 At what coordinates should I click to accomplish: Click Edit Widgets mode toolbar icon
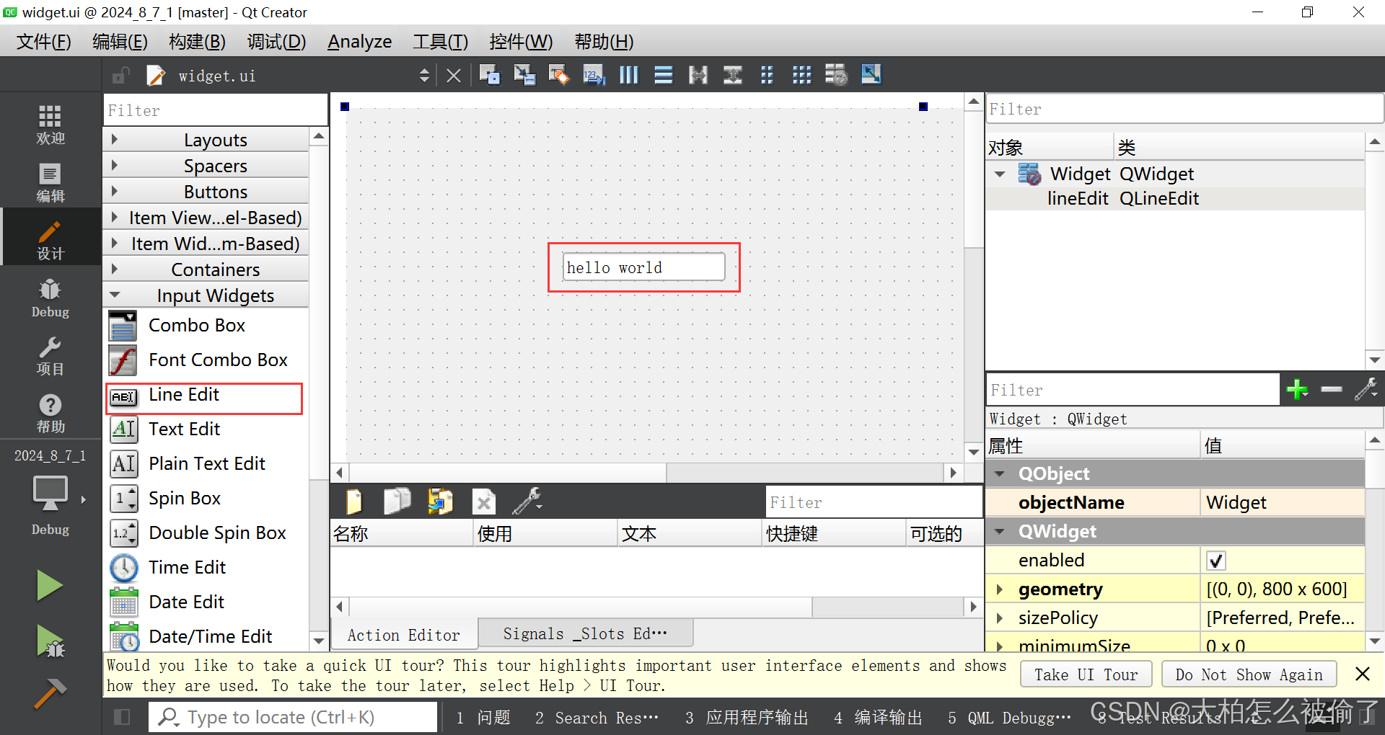coord(490,75)
